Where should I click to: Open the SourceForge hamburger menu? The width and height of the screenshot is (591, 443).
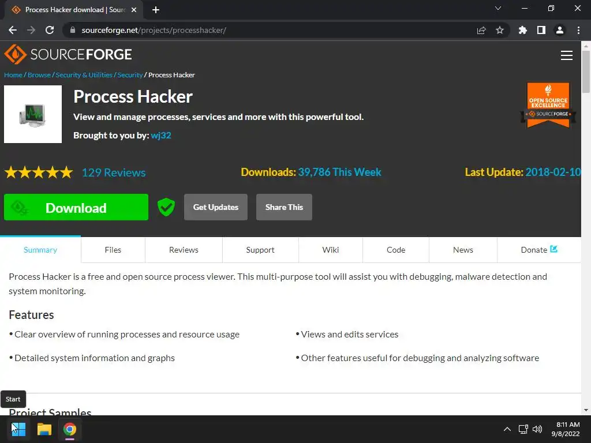click(x=567, y=55)
